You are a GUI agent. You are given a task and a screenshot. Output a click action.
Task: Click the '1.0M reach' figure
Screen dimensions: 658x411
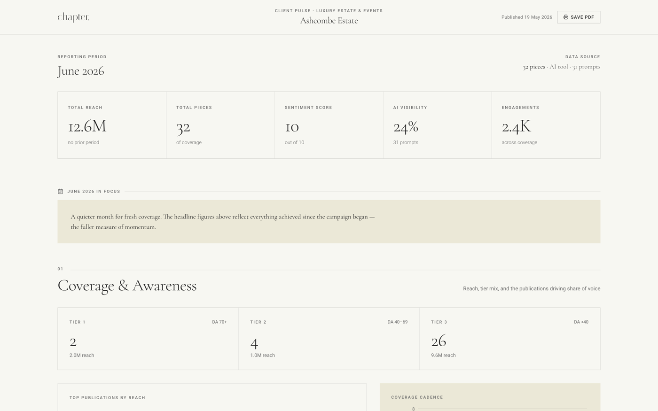coord(262,356)
